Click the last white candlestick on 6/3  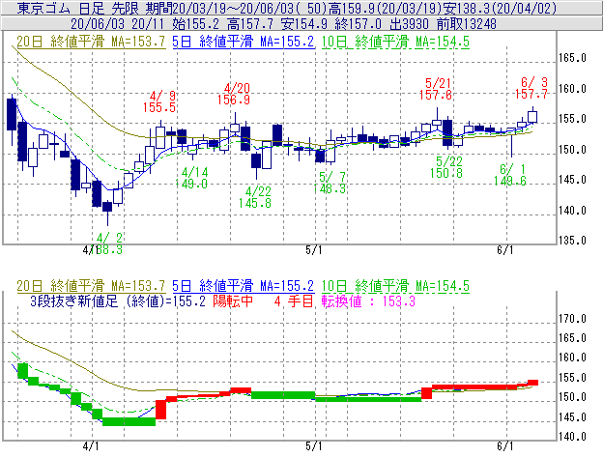532,117
